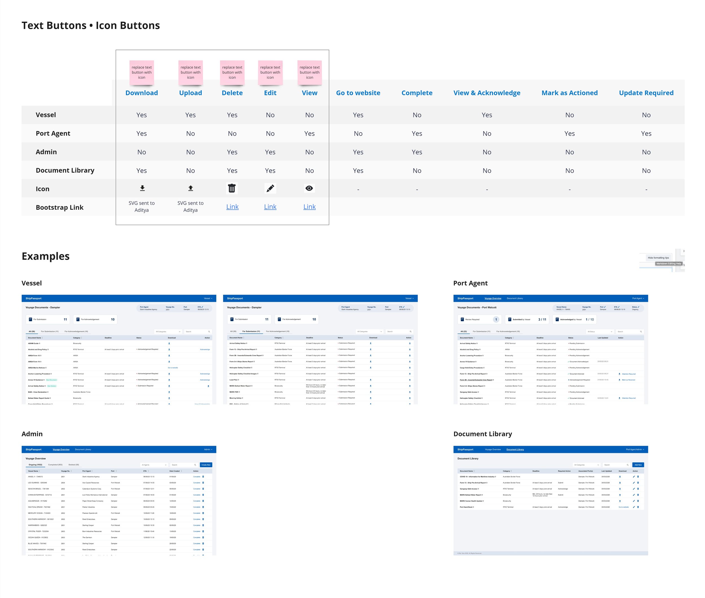Click download icon for ABWM Guide row
The height and width of the screenshot is (598, 705).
tap(169, 343)
